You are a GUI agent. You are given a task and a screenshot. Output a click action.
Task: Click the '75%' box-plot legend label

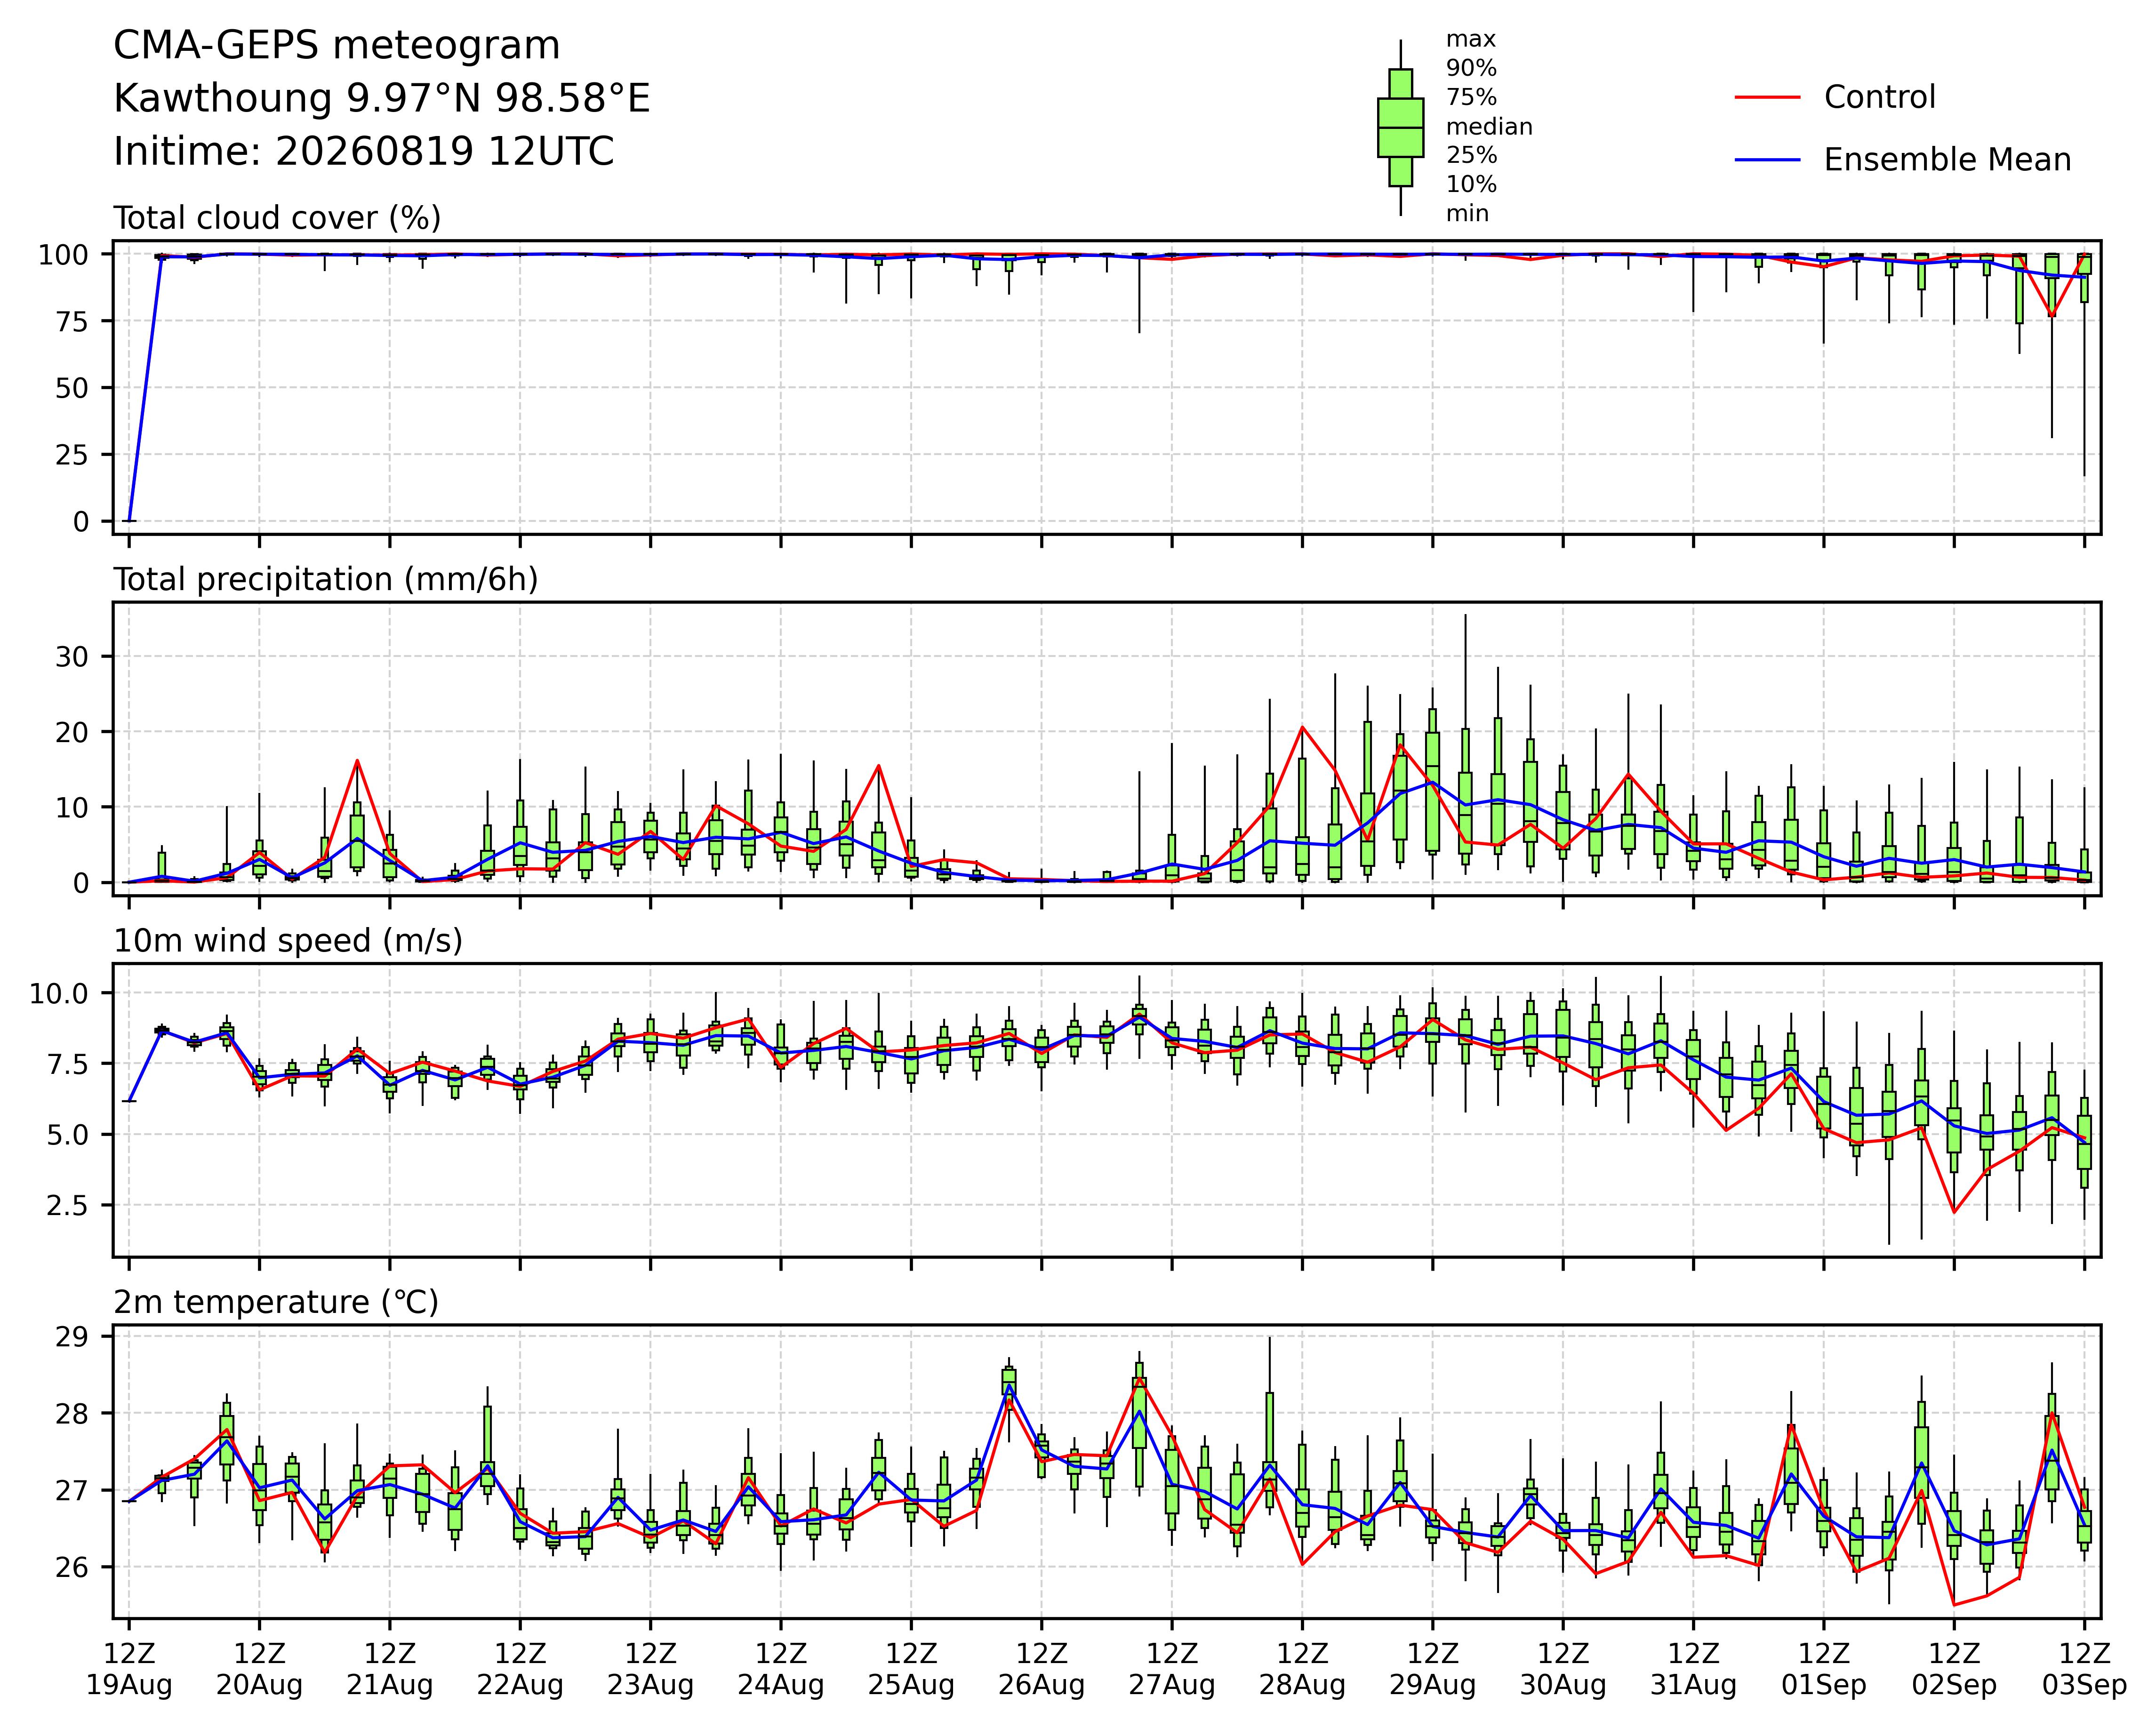pos(1471,98)
